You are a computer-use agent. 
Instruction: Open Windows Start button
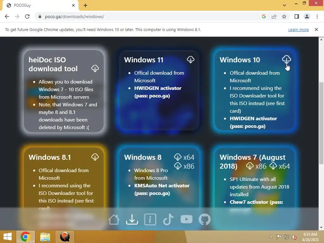pyautogui.click(x=8, y=237)
